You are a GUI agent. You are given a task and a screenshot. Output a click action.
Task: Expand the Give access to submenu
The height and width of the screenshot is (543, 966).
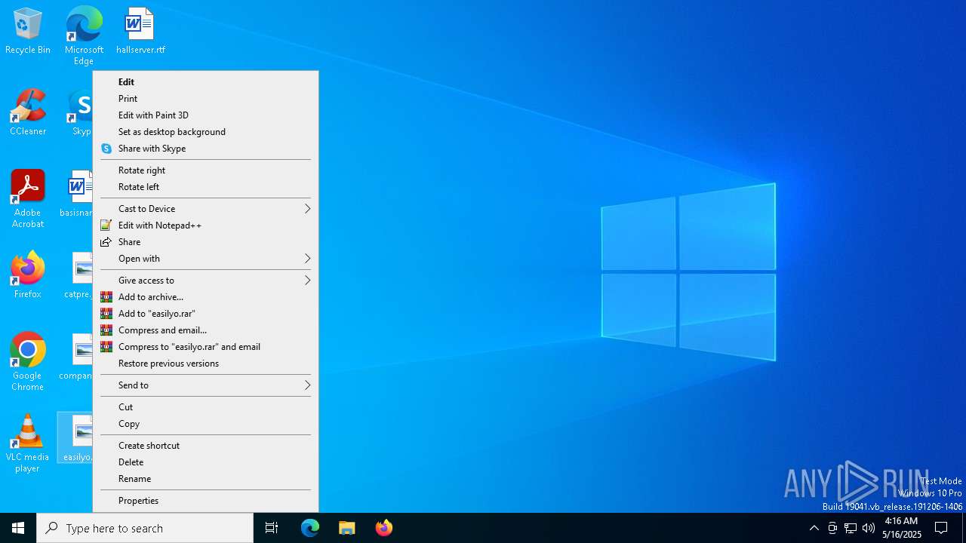(205, 281)
